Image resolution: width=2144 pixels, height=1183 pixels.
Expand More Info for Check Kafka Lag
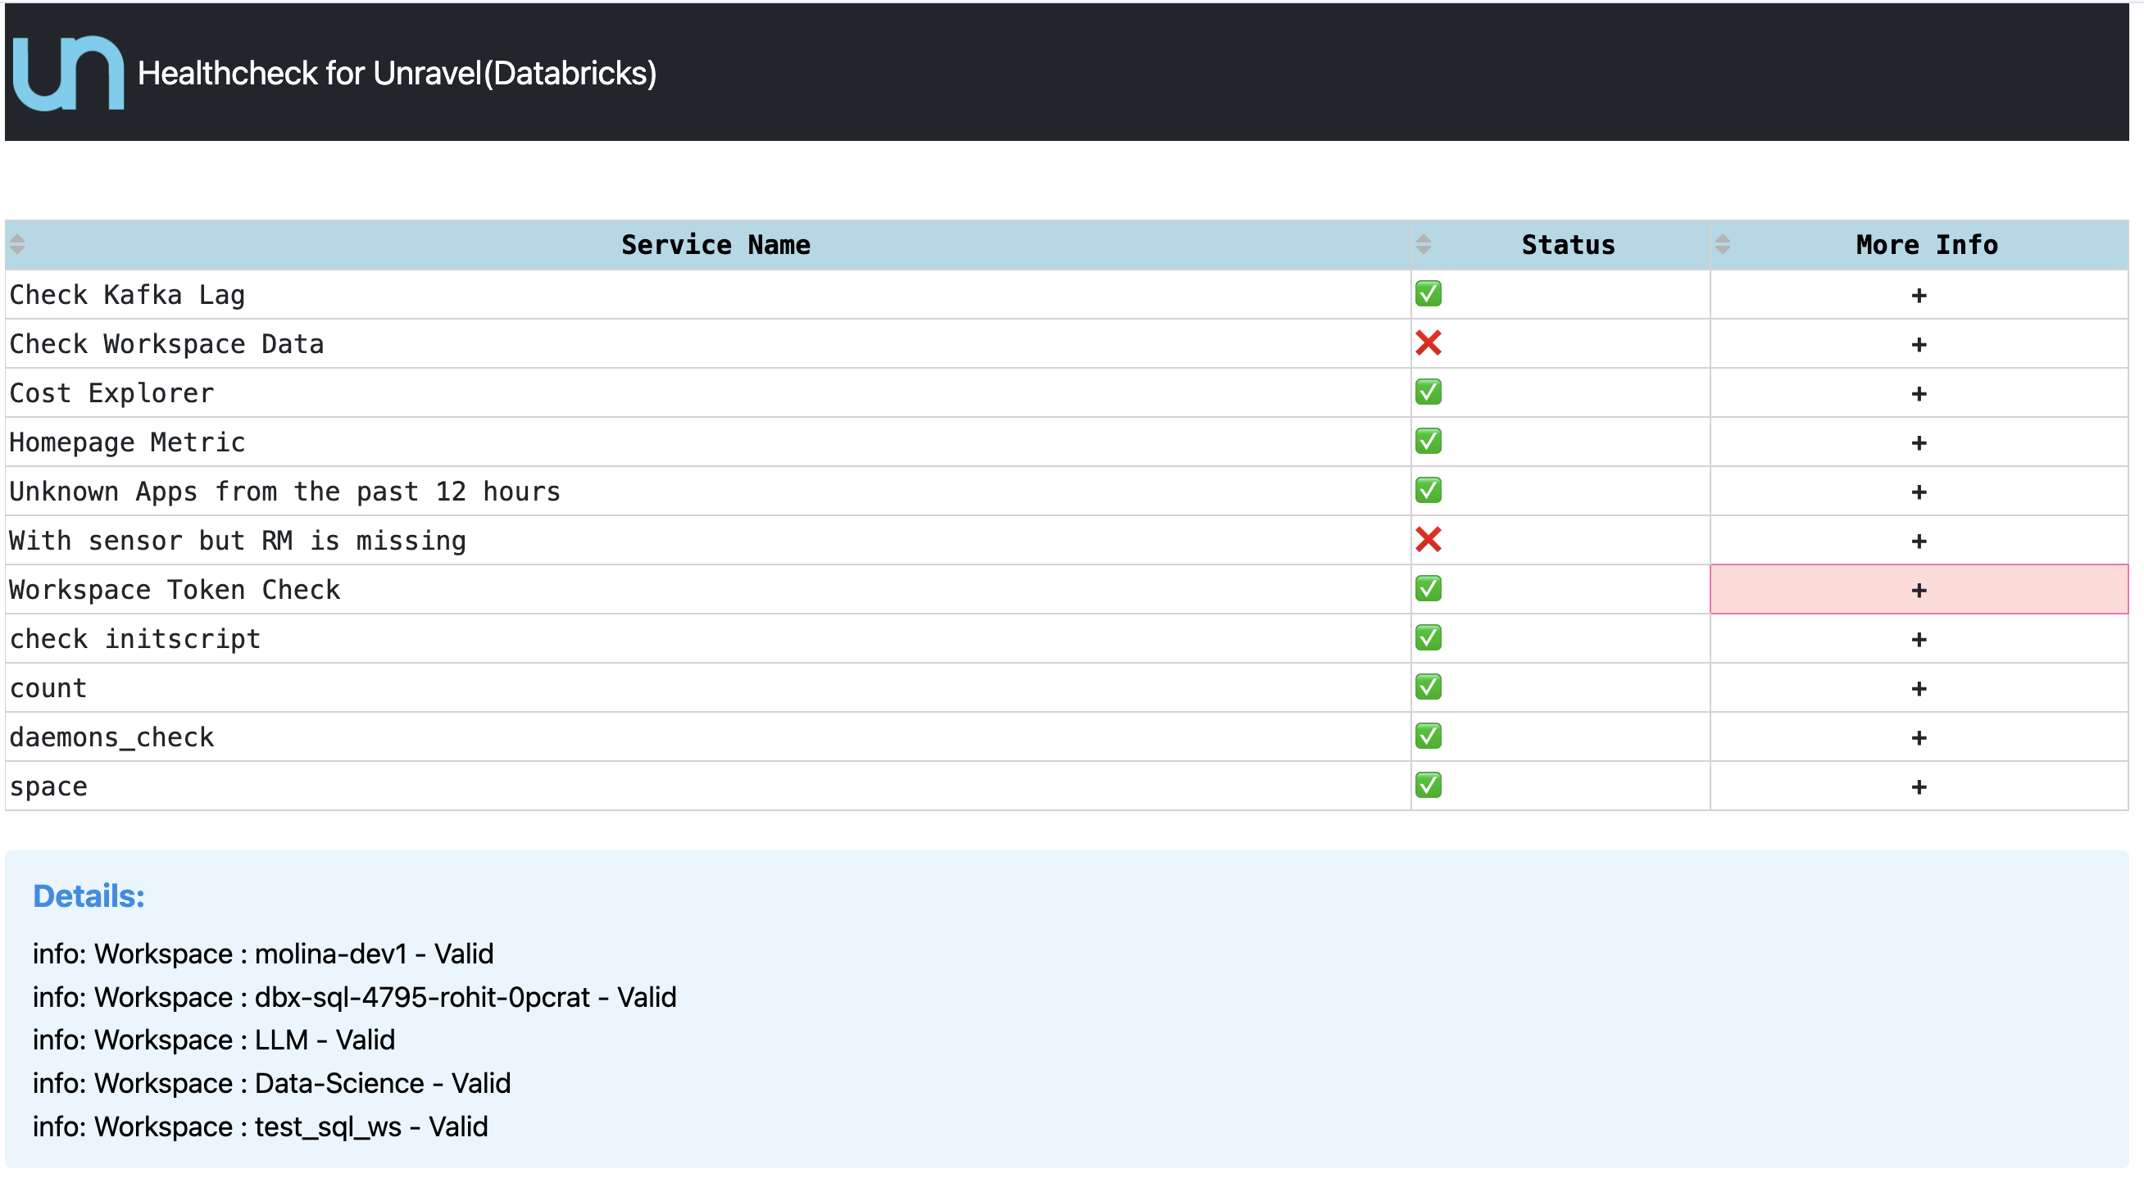click(1919, 295)
